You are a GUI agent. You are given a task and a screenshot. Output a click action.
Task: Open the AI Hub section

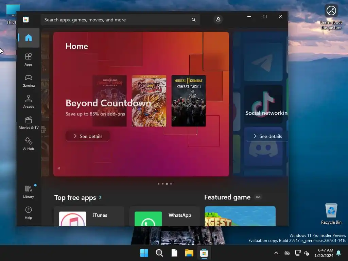point(29,144)
